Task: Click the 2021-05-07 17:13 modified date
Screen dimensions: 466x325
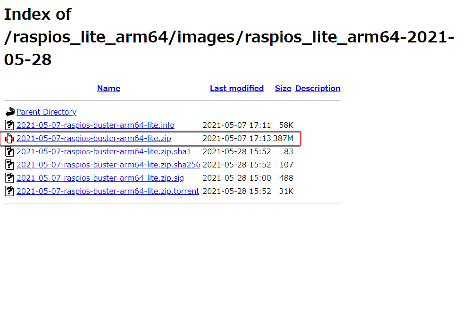Action: click(x=237, y=138)
